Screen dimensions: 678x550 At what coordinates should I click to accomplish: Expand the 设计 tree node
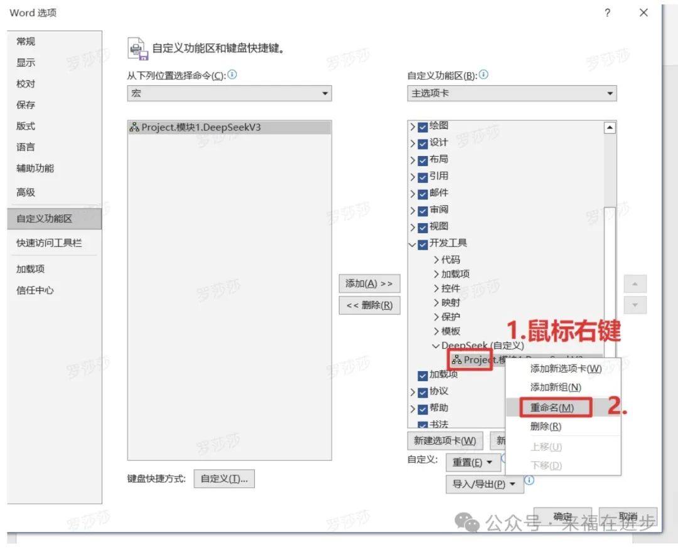412,144
